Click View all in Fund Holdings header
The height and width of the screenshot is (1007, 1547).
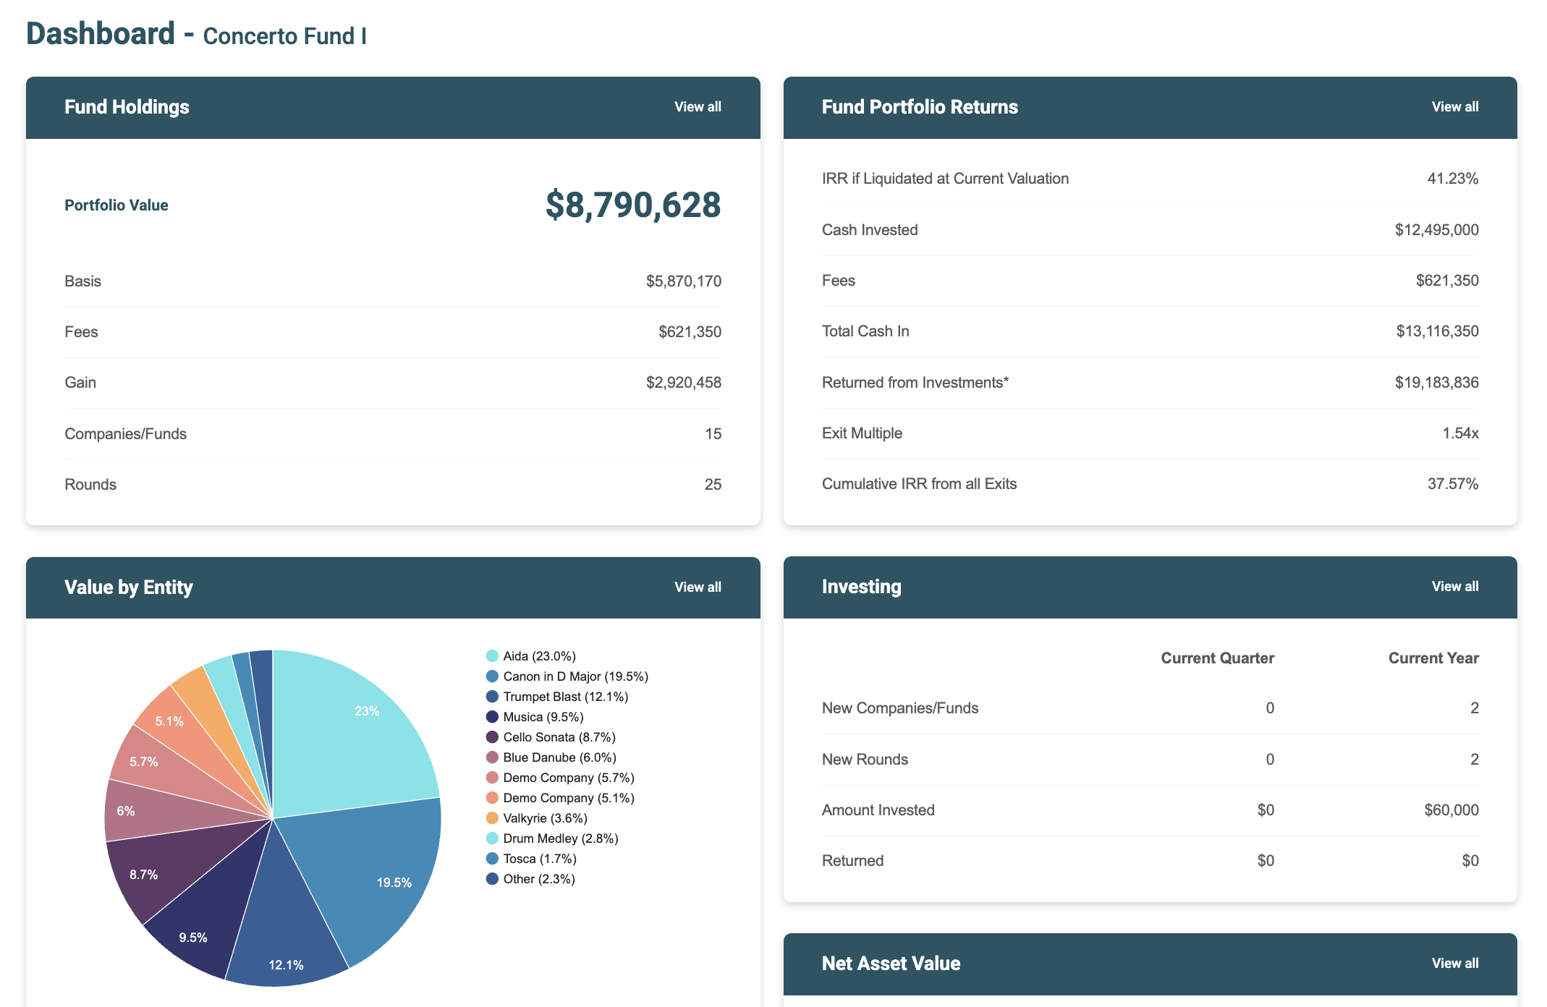pyautogui.click(x=698, y=107)
